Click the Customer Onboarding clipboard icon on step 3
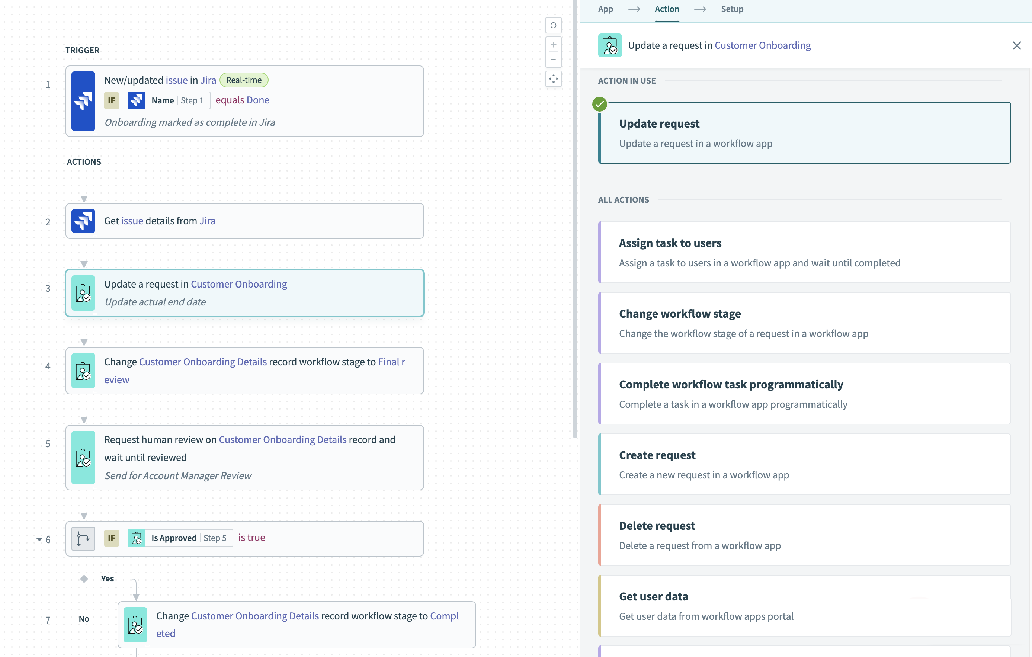 click(84, 293)
